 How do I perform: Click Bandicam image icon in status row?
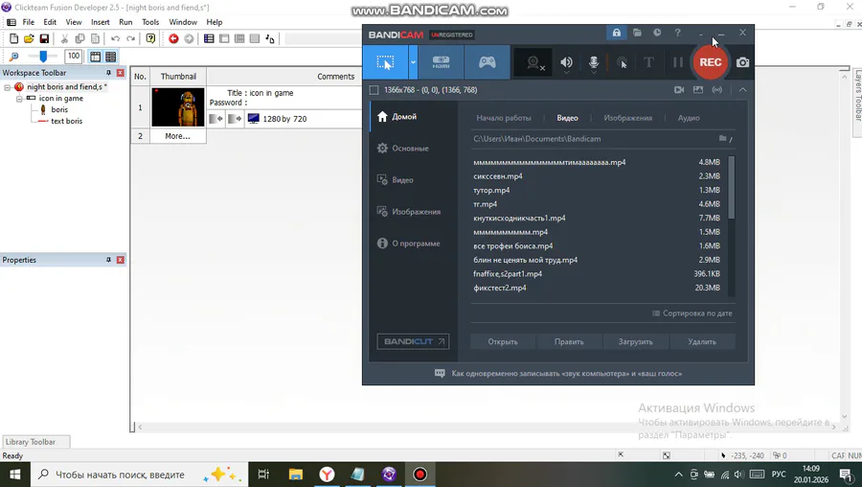click(698, 90)
